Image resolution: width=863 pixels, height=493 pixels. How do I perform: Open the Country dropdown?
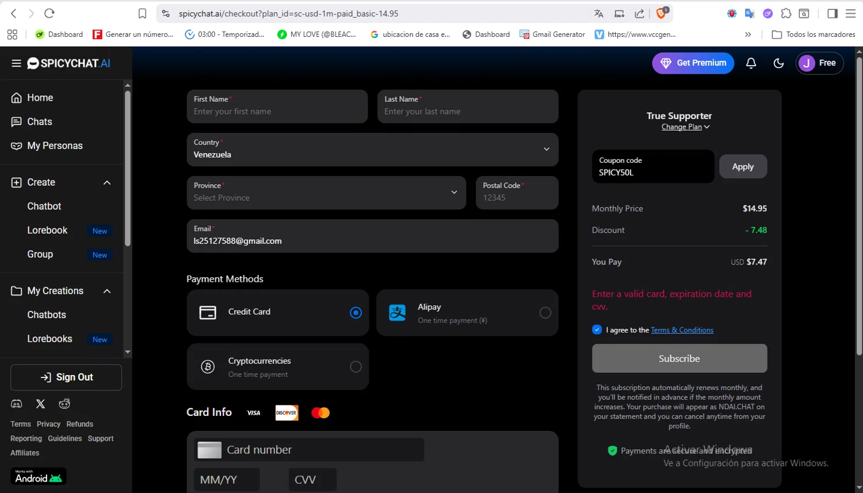click(372, 150)
